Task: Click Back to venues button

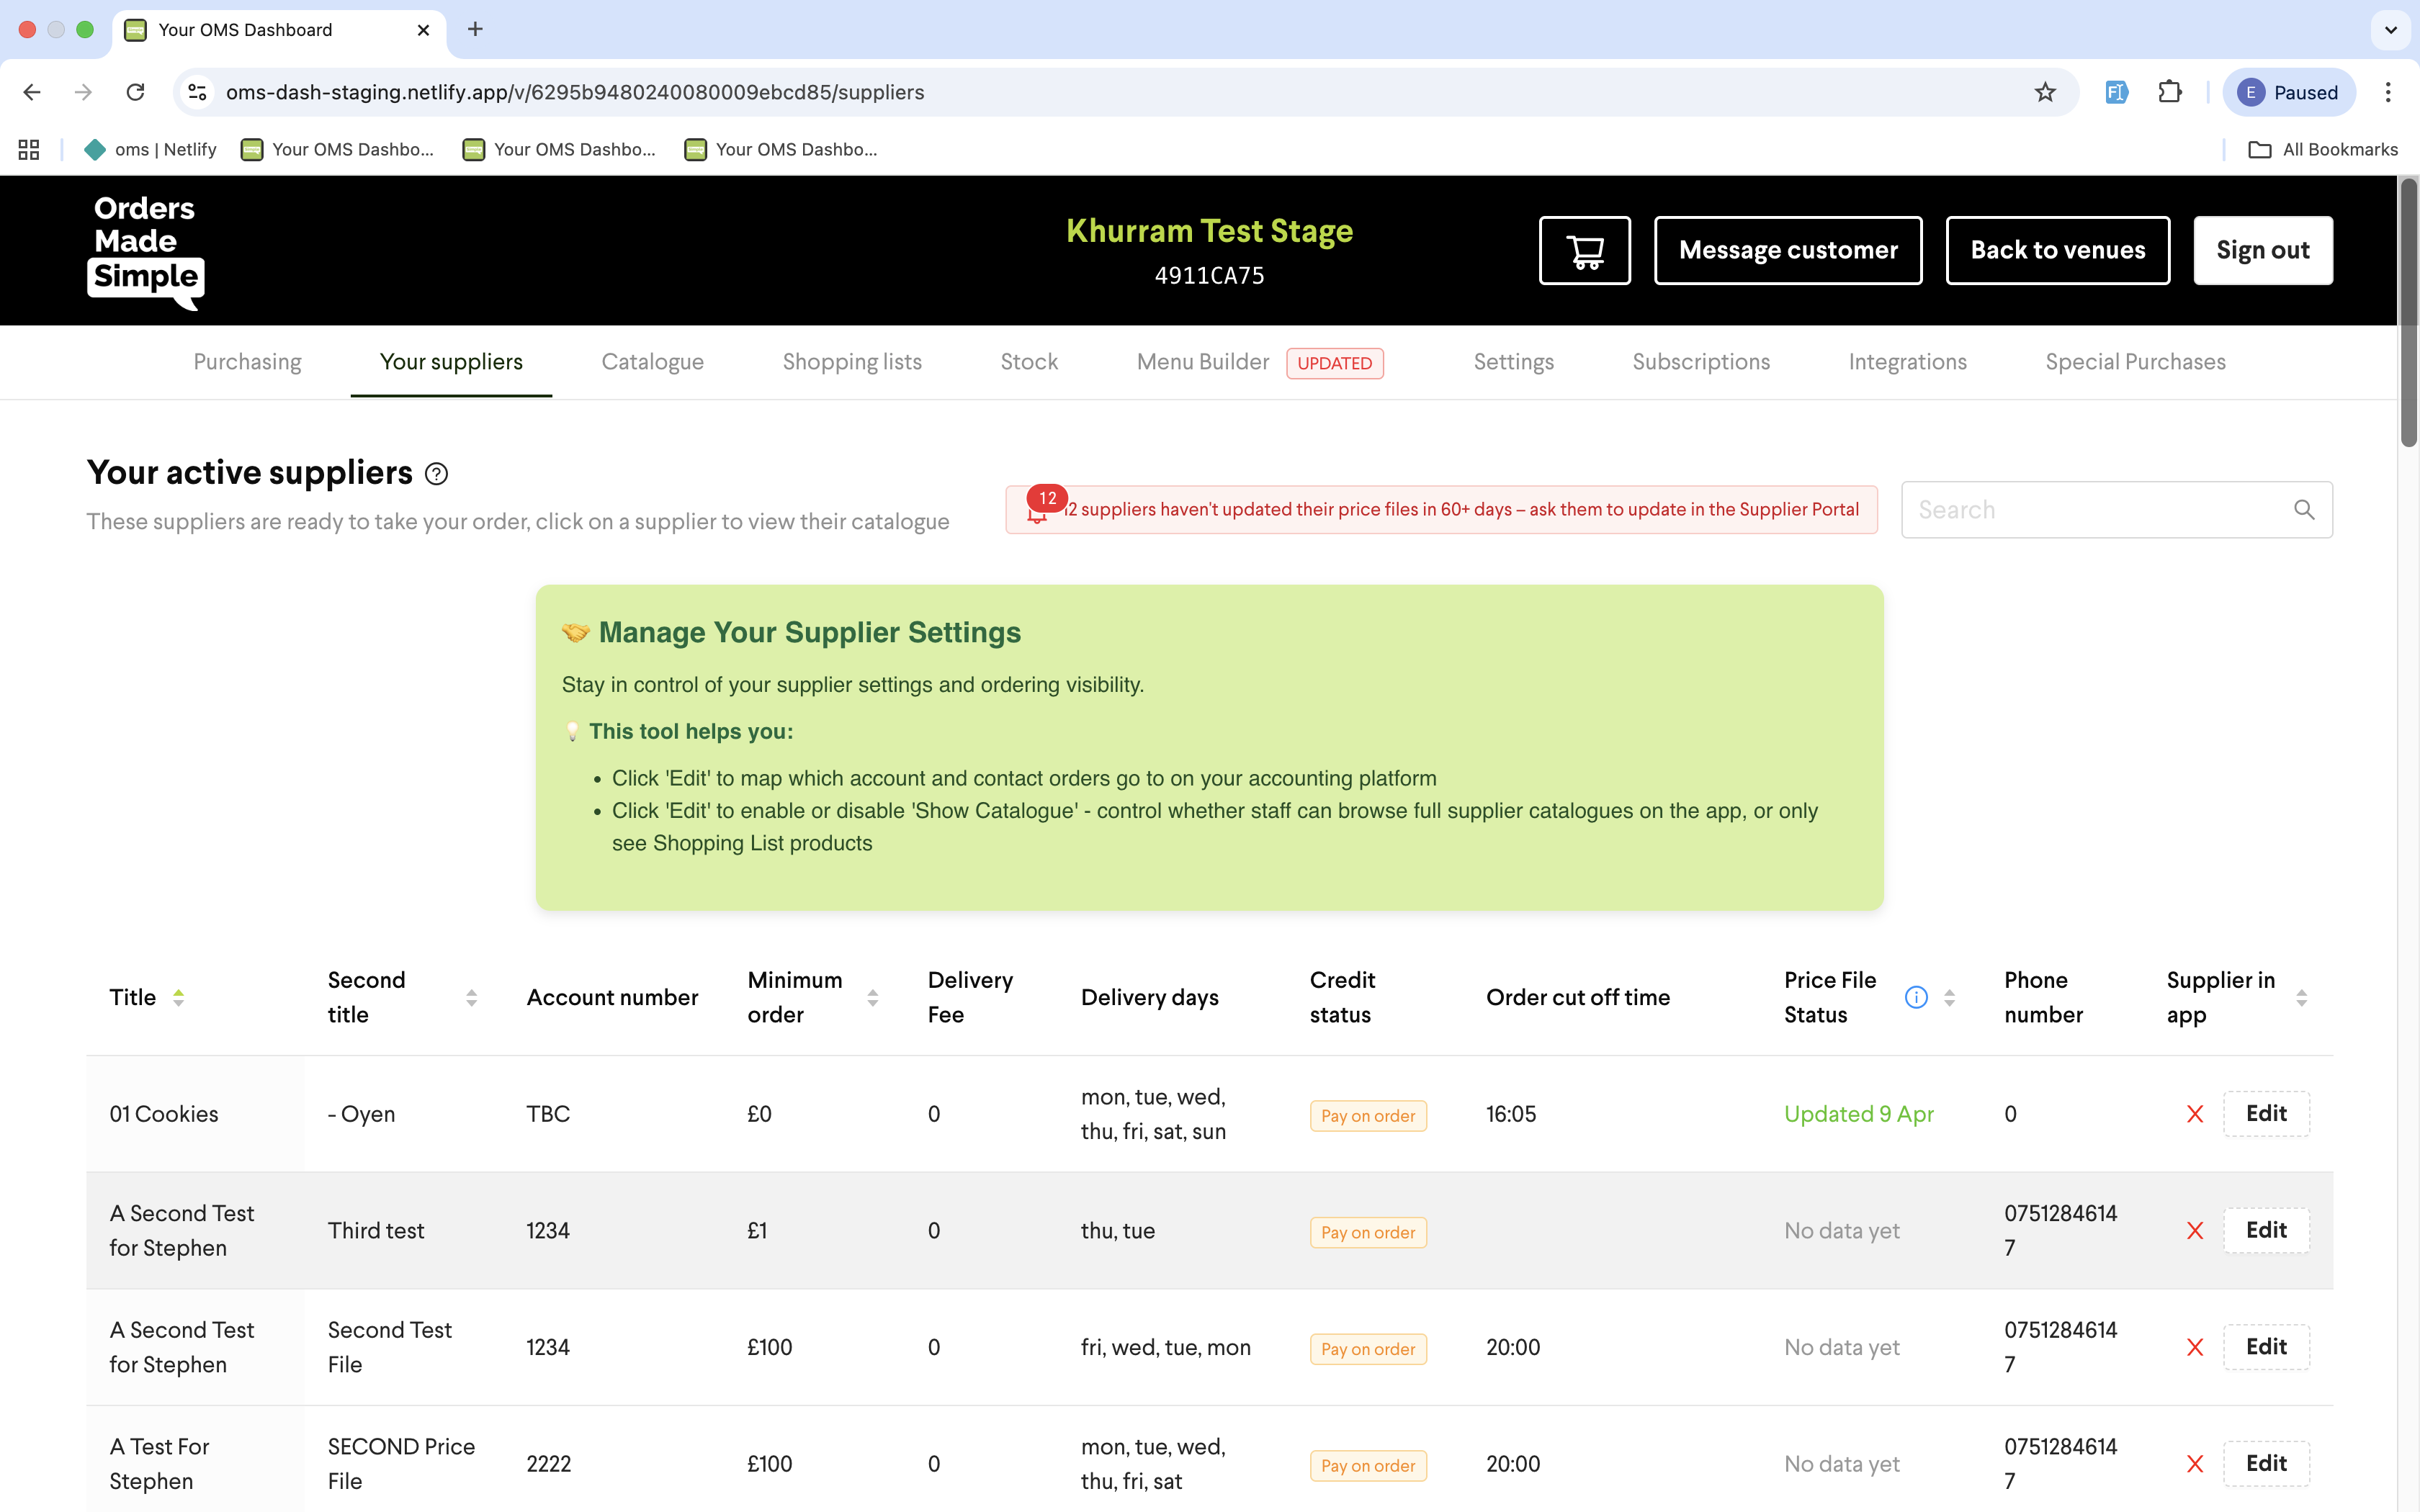Action: click(2058, 250)
